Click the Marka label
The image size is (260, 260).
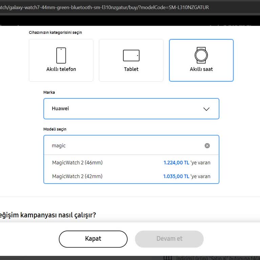coord(49,92)
